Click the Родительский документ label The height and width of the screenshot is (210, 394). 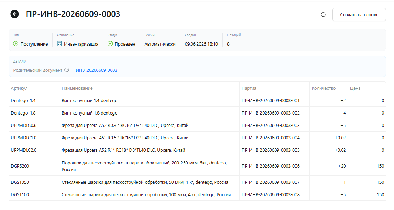point(38,70)
